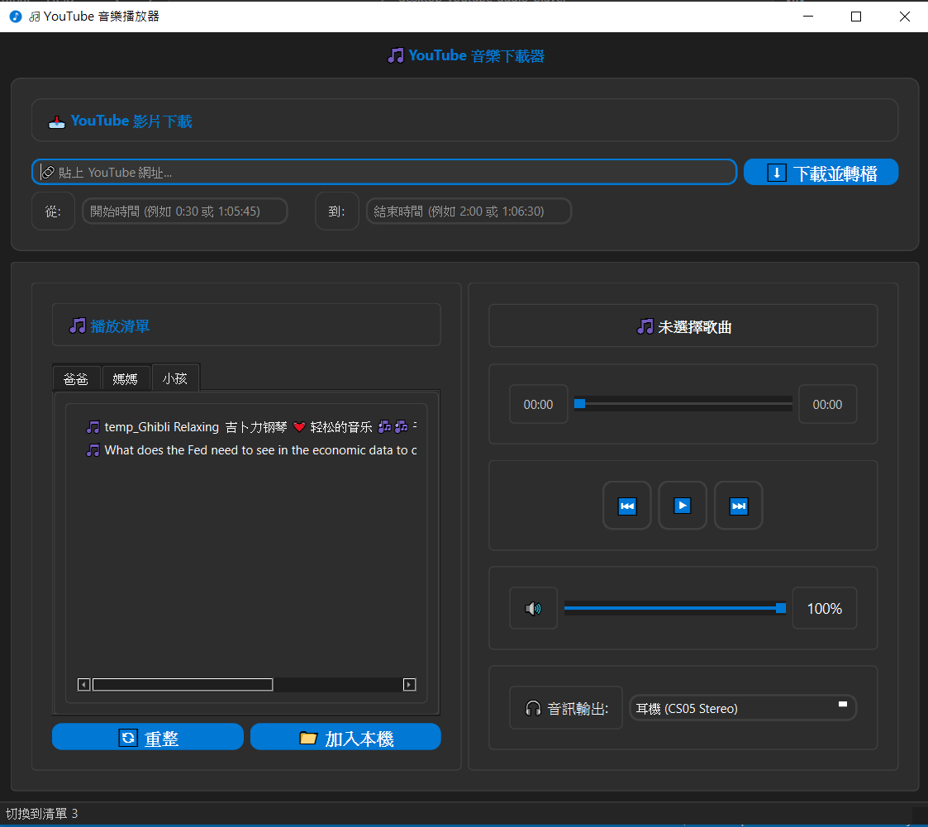Click the playback progress slider
The height and width of the screenshot is (827, 928).
683,404
